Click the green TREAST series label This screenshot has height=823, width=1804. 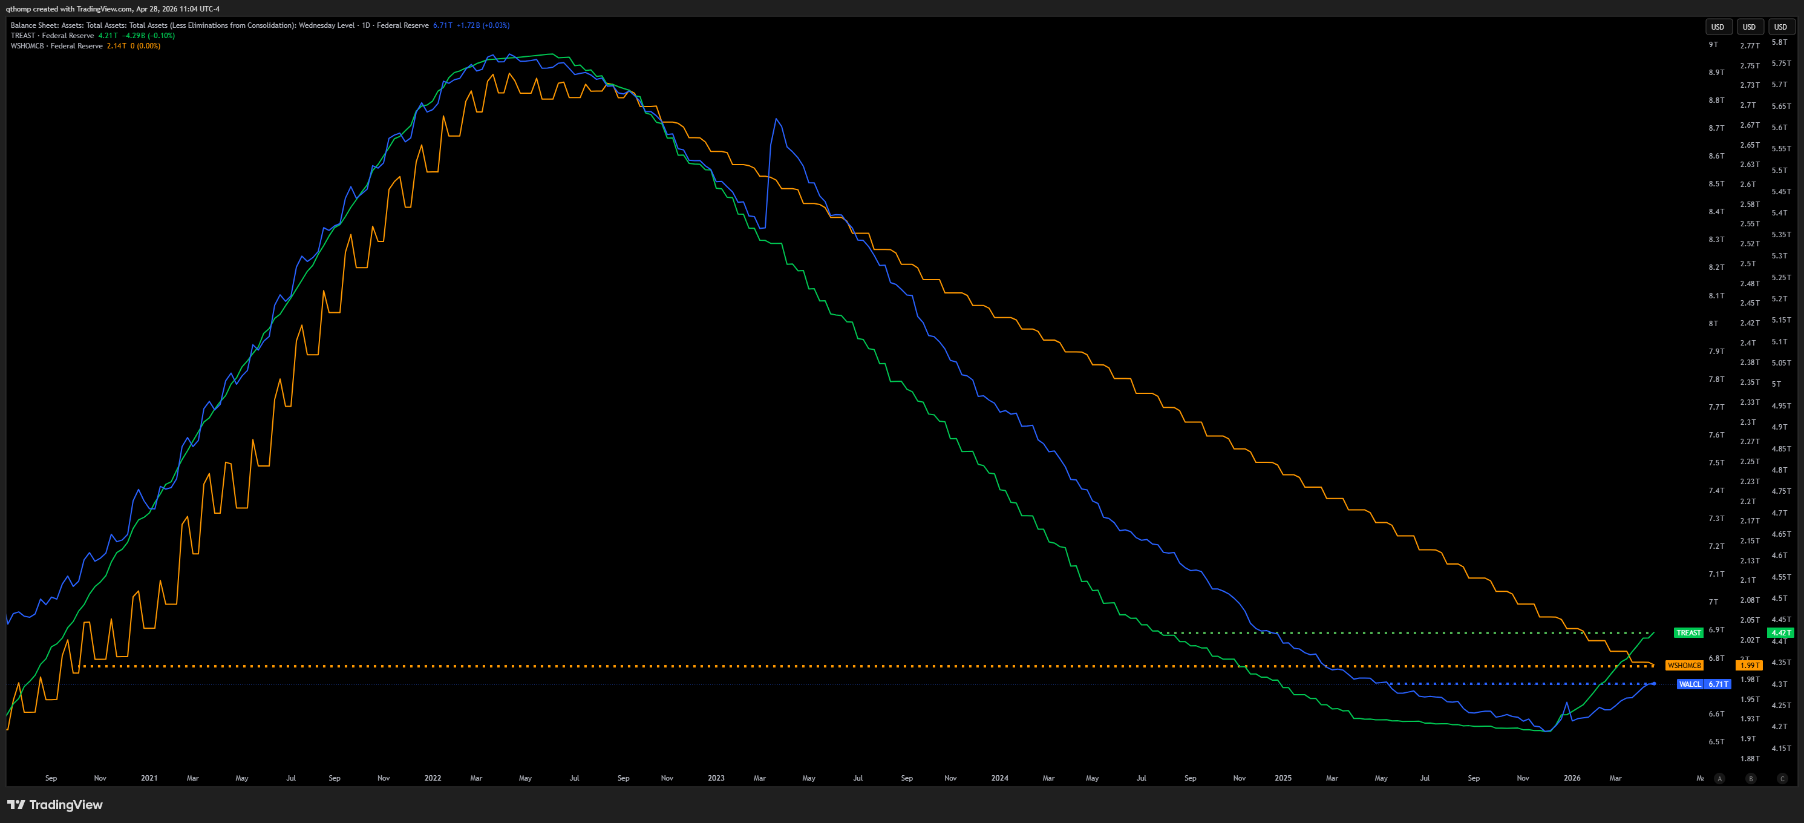pos(1688,632)
